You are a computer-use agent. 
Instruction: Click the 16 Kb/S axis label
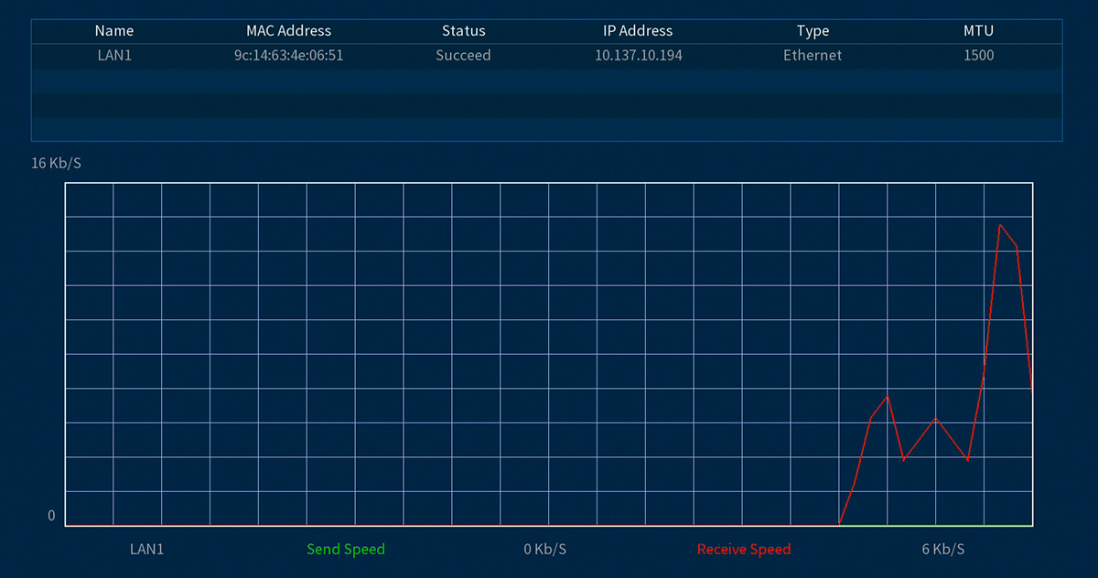click(57, 164)
